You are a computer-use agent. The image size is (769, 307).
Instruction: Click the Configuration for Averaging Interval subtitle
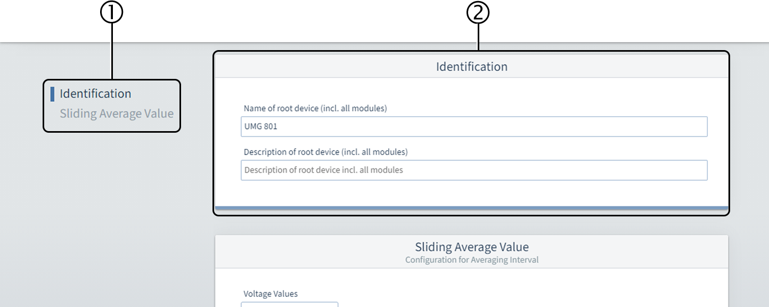point(471,260)
